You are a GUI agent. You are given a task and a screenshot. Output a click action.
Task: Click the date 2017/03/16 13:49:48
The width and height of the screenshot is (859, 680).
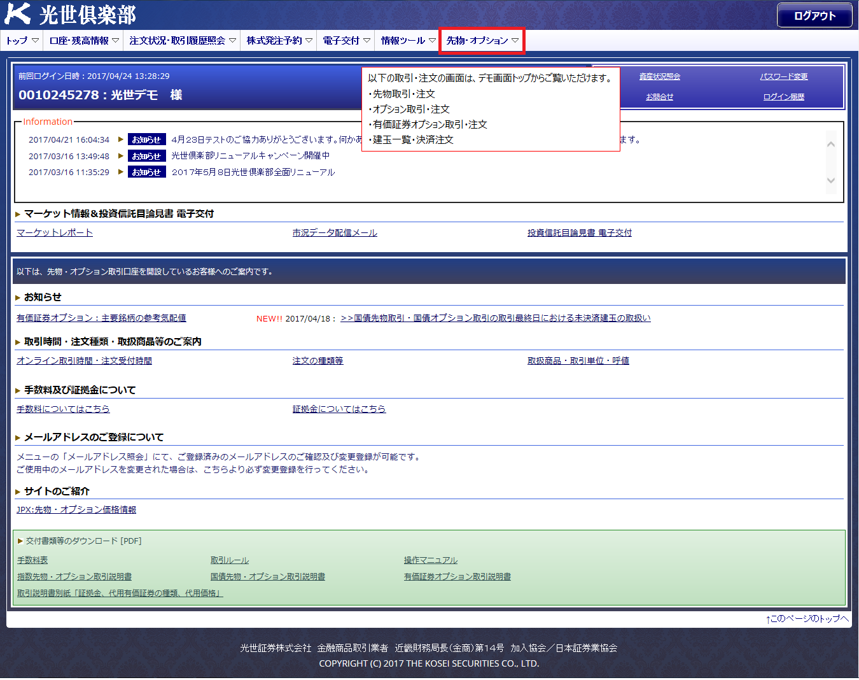[x=69, y=156]
